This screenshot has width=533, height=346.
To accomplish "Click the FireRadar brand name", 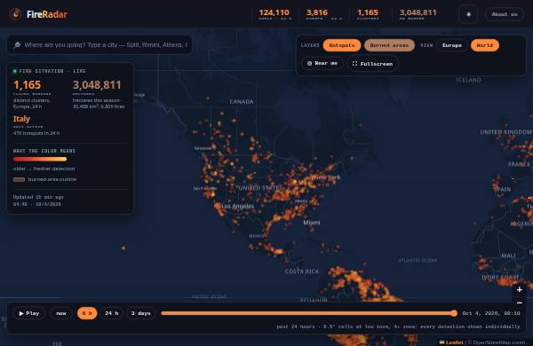I will (x=47, y=14).
